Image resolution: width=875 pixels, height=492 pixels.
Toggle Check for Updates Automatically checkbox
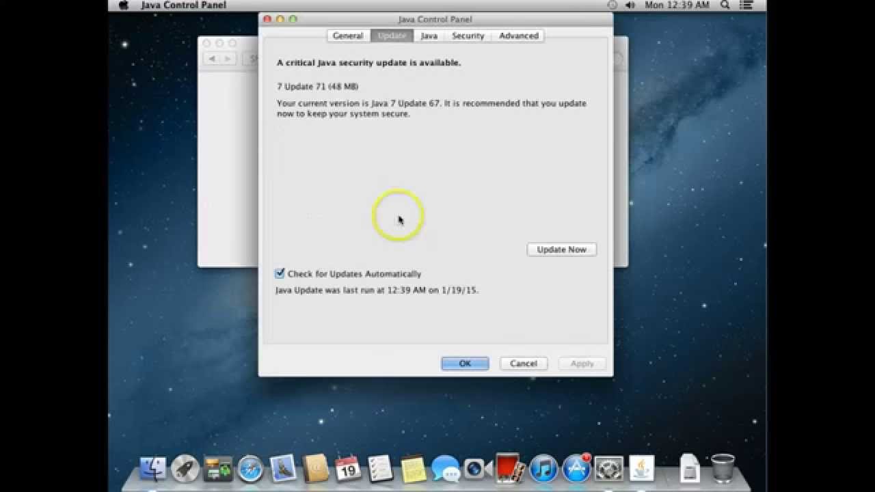pyautogui.click(x=280, y=273)
